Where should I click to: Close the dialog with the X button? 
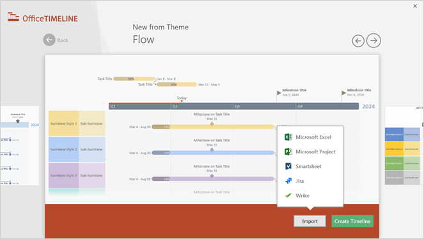[415, 6]
